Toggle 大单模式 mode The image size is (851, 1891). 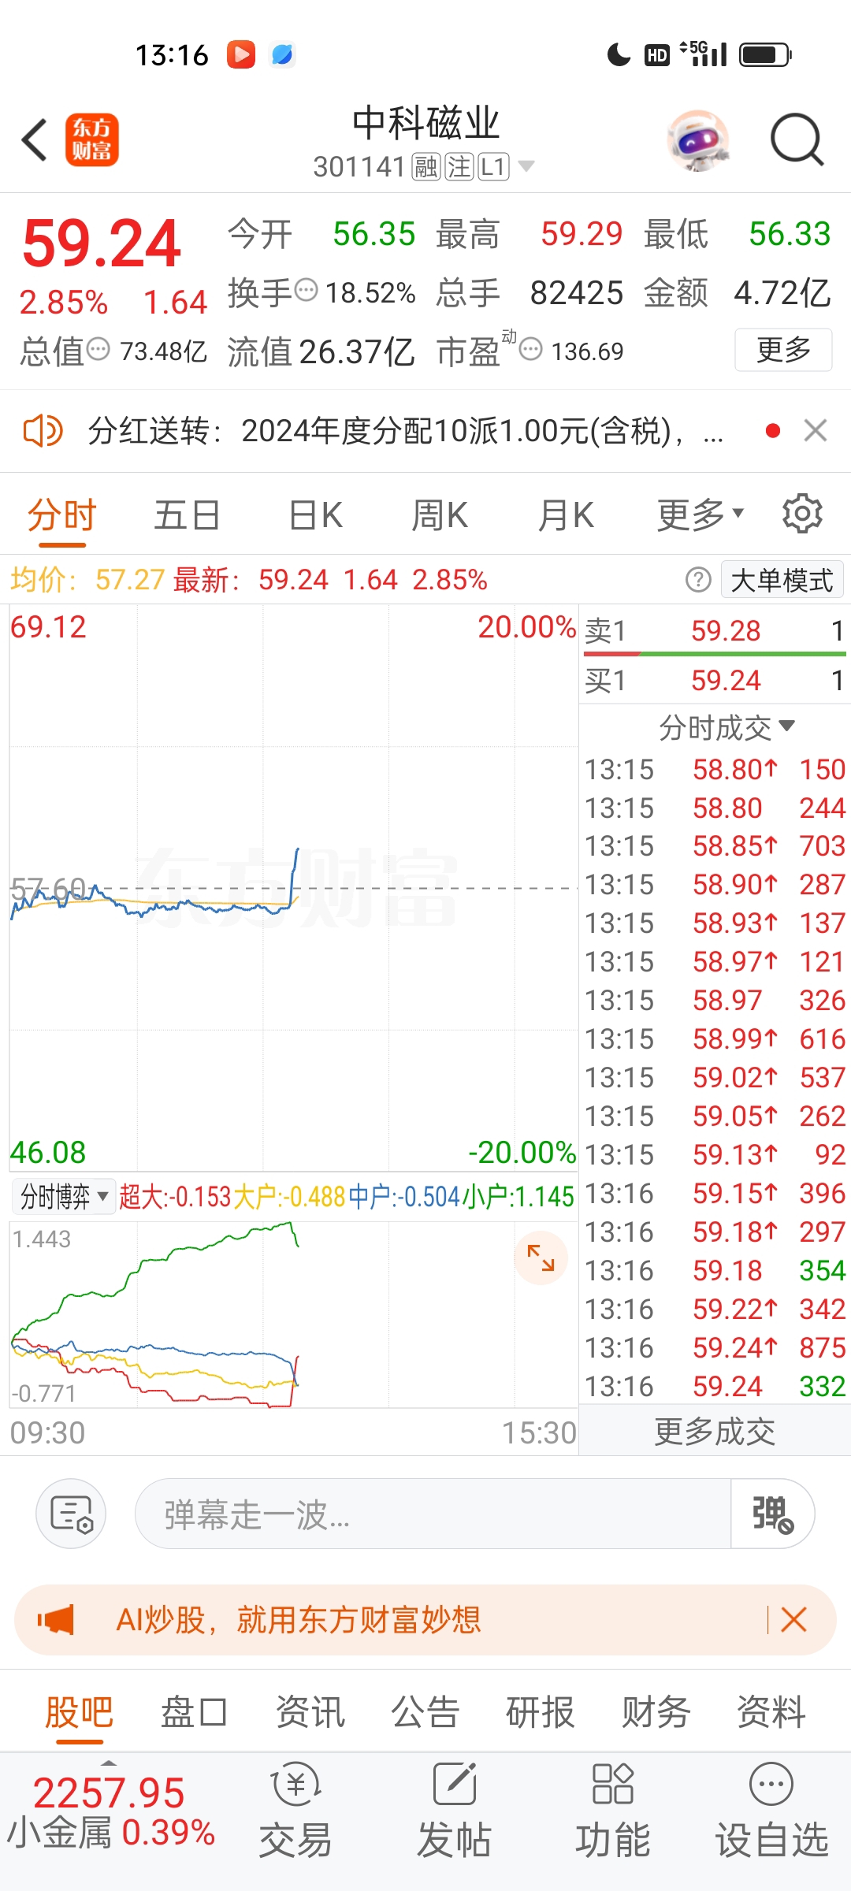click(x=782, y=580)
